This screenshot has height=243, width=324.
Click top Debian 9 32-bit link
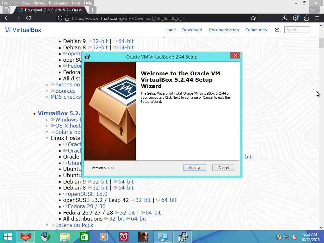pos(100,41)
